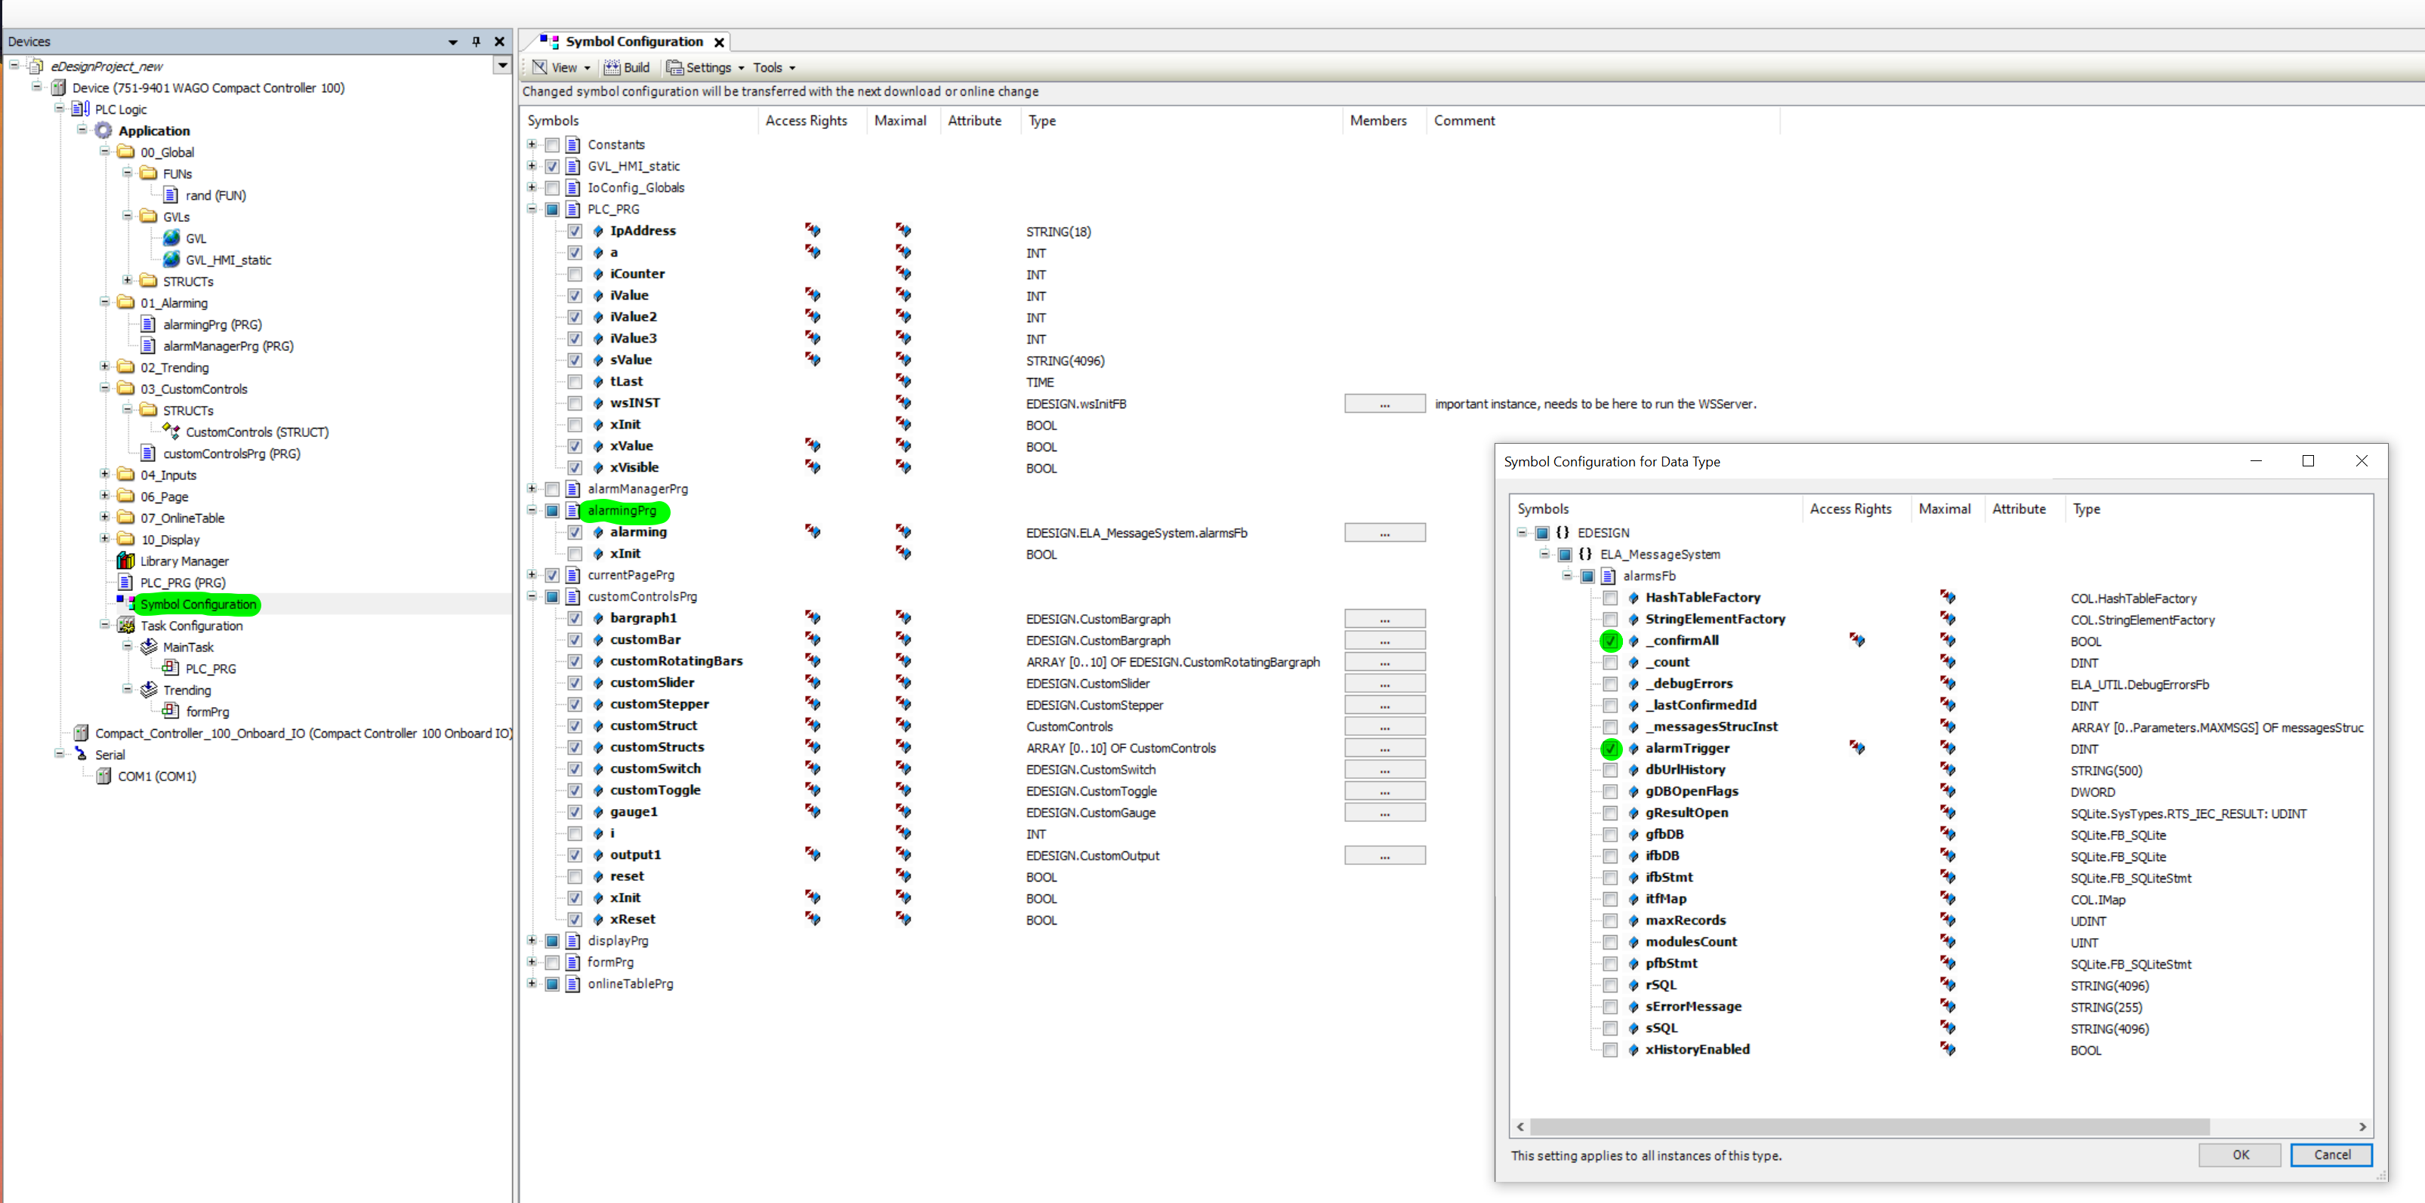Click the pin icon in Devices panel
Screen dimensions: 2425x1203
coord(477,42)
